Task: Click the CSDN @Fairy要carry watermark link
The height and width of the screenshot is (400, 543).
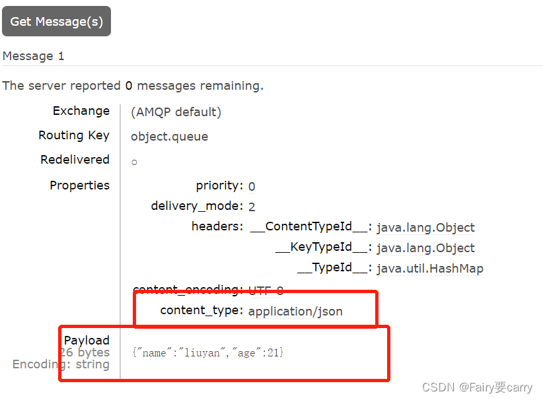Action: [x=478, y=387]
